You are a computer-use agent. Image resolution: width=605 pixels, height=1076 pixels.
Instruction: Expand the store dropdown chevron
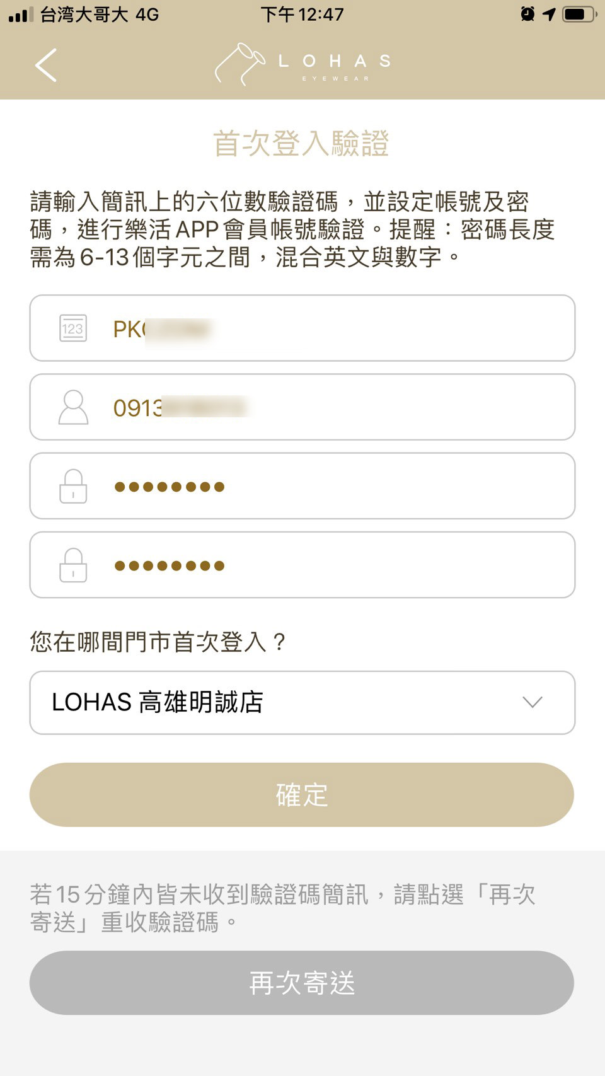click(x=533, y=702)
